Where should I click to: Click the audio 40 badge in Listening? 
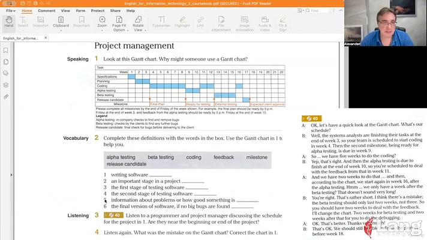pos(113,215)
